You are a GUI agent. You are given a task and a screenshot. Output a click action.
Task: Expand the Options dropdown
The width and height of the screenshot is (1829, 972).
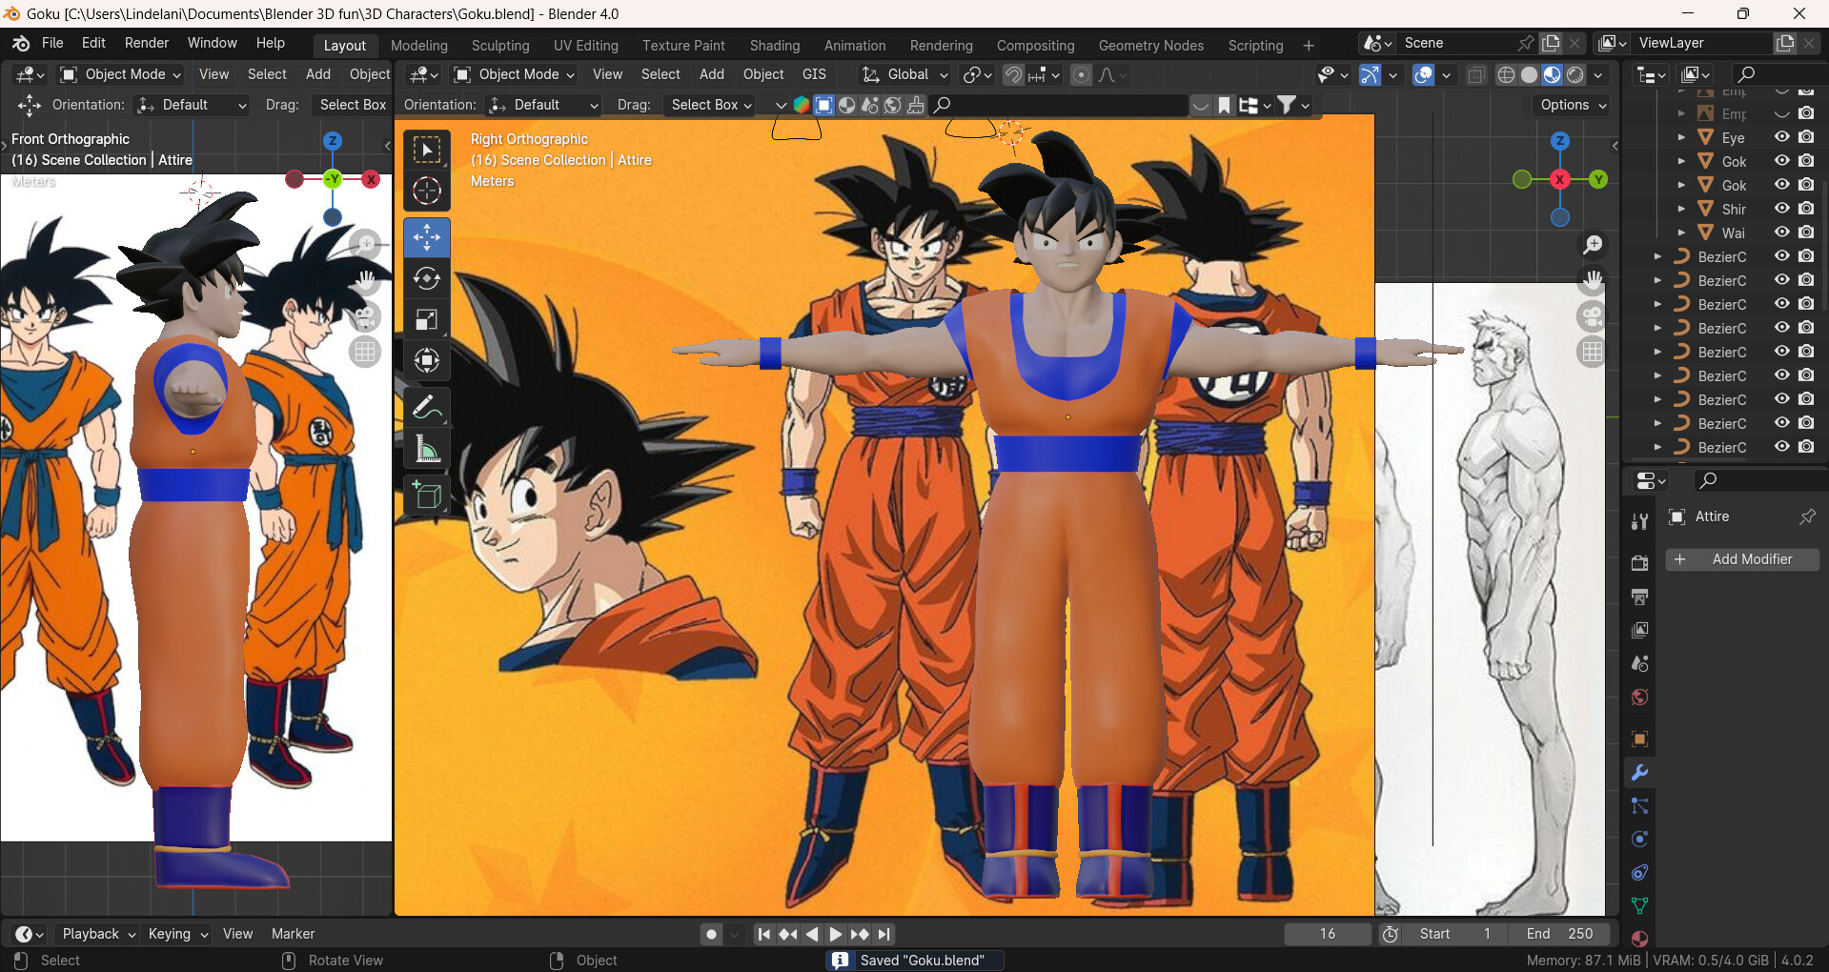pyautogui.click(x=1573, y=105)
